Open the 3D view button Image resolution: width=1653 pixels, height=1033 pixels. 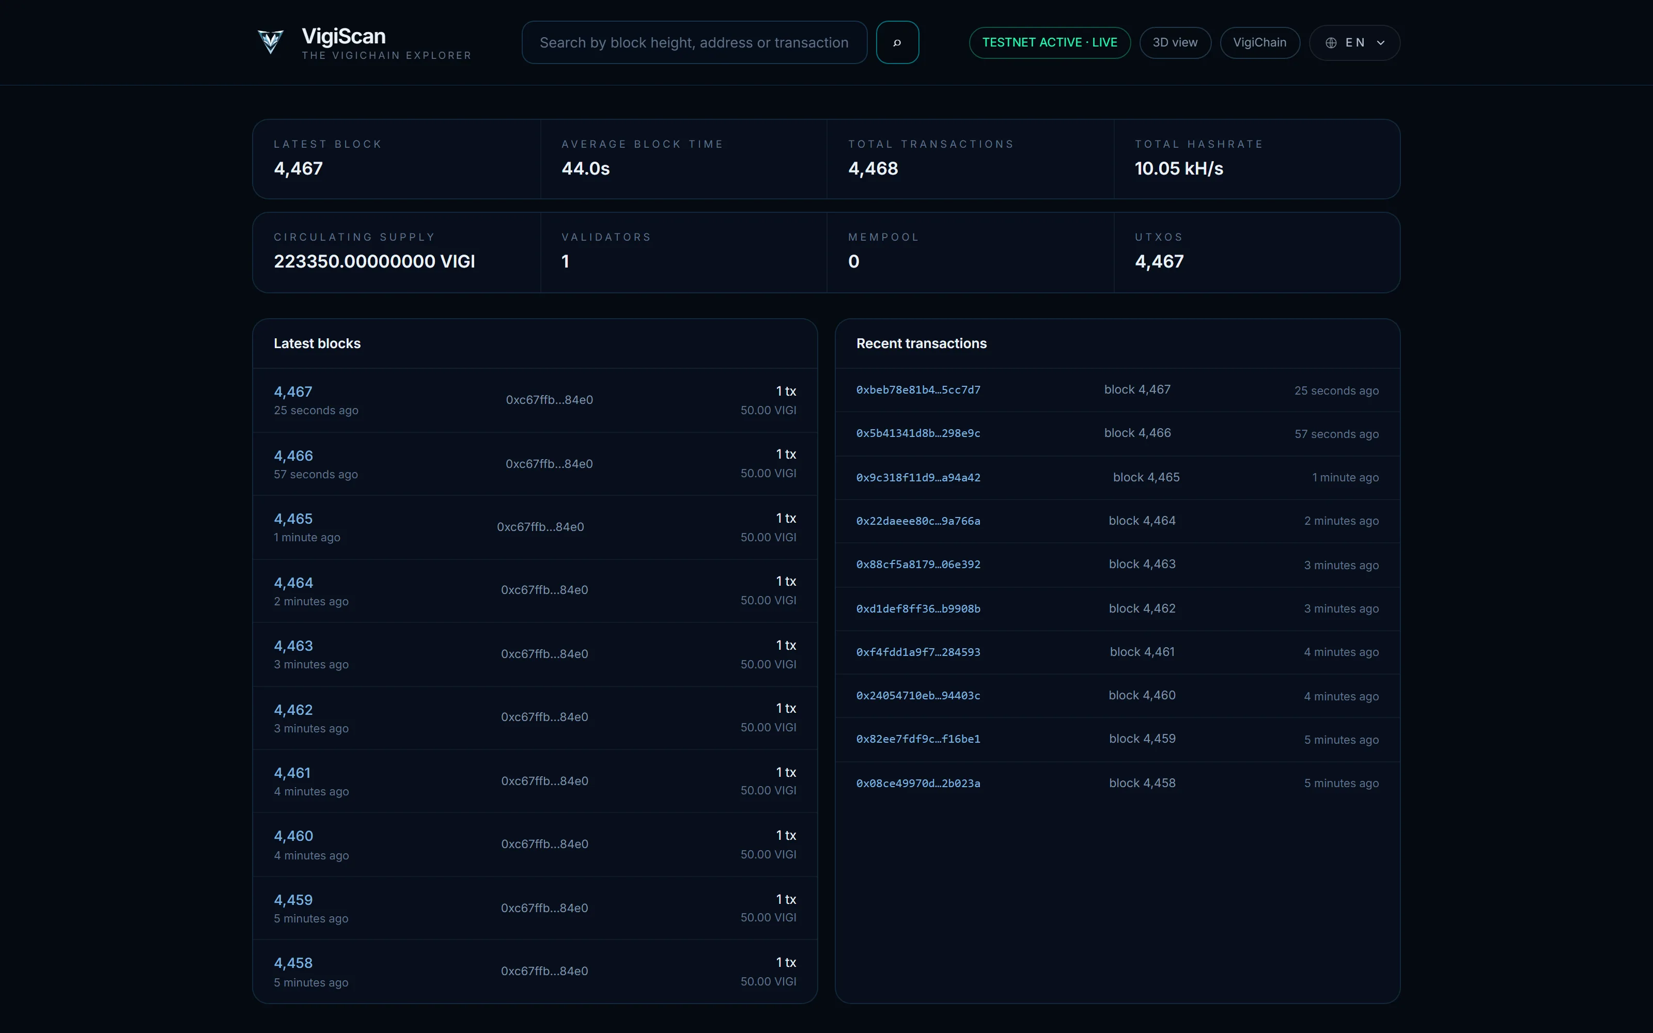point(1175,42)
